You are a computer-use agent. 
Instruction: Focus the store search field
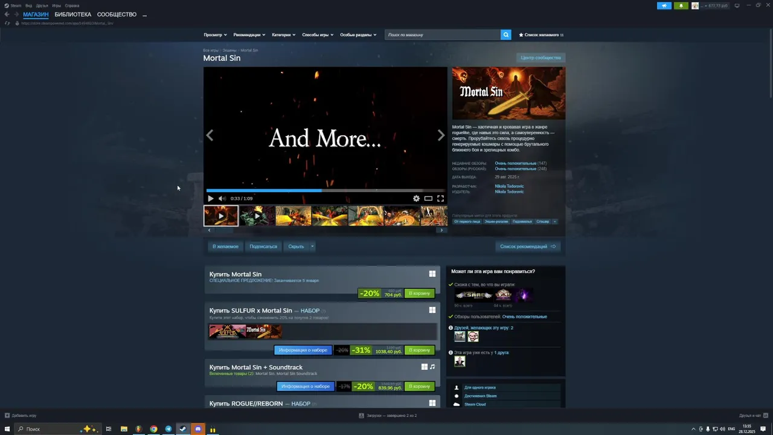(443, 34)
